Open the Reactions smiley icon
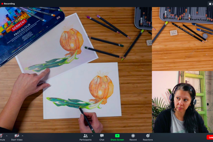Screen dimensions: 213x142 coord(148,136)
